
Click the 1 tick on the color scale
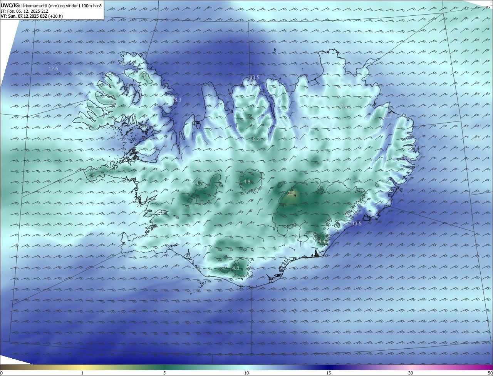(x=82, y=373)
